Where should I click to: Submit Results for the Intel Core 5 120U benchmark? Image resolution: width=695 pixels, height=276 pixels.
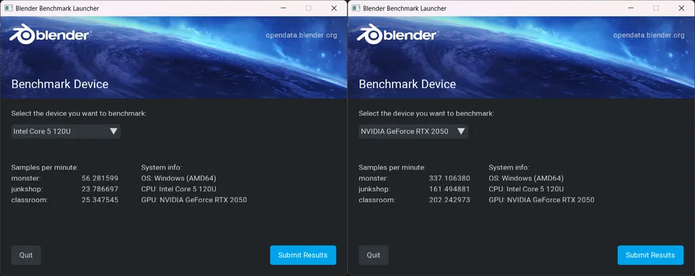(303, 255)
